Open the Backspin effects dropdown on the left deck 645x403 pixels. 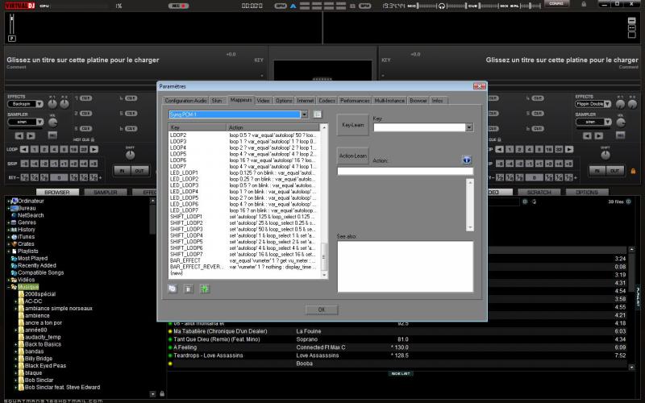click(x=39, y=104)
